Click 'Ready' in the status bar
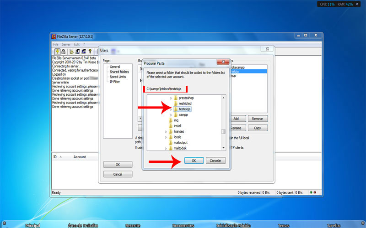This screenshot has width=366, height=228. point(56,192)
